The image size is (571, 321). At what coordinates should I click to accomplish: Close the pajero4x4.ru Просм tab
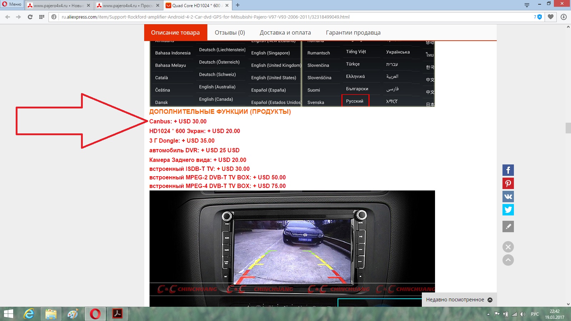[157, 5]
